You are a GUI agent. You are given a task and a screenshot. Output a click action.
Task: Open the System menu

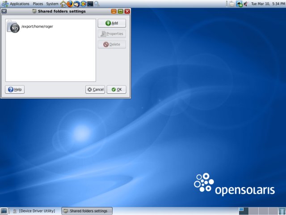coord(52,4)
